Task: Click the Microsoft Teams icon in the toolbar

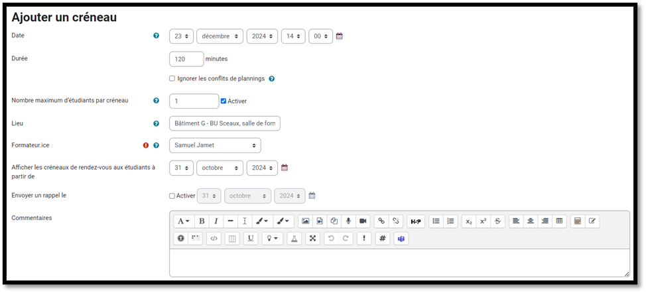Action: pyautogui.click(x=401, y=239)
